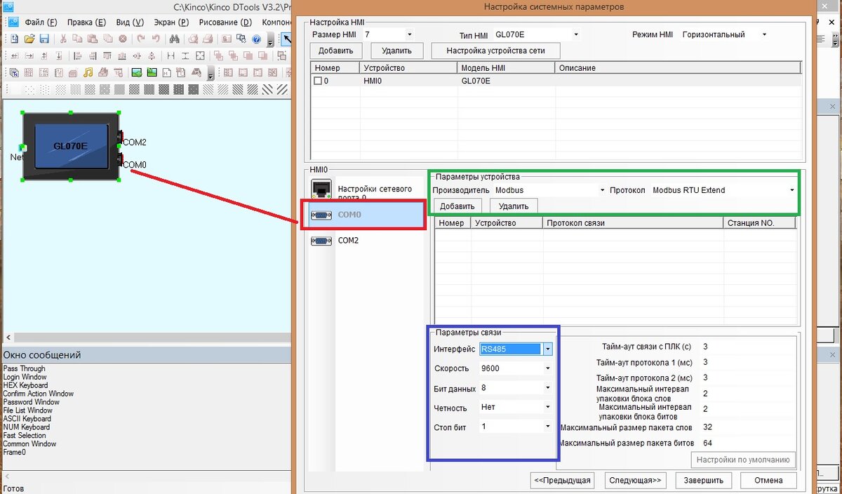Select Настройки сетевого порта 0 item
Viewport: 842px width, 494px height.
pos(368,189)
